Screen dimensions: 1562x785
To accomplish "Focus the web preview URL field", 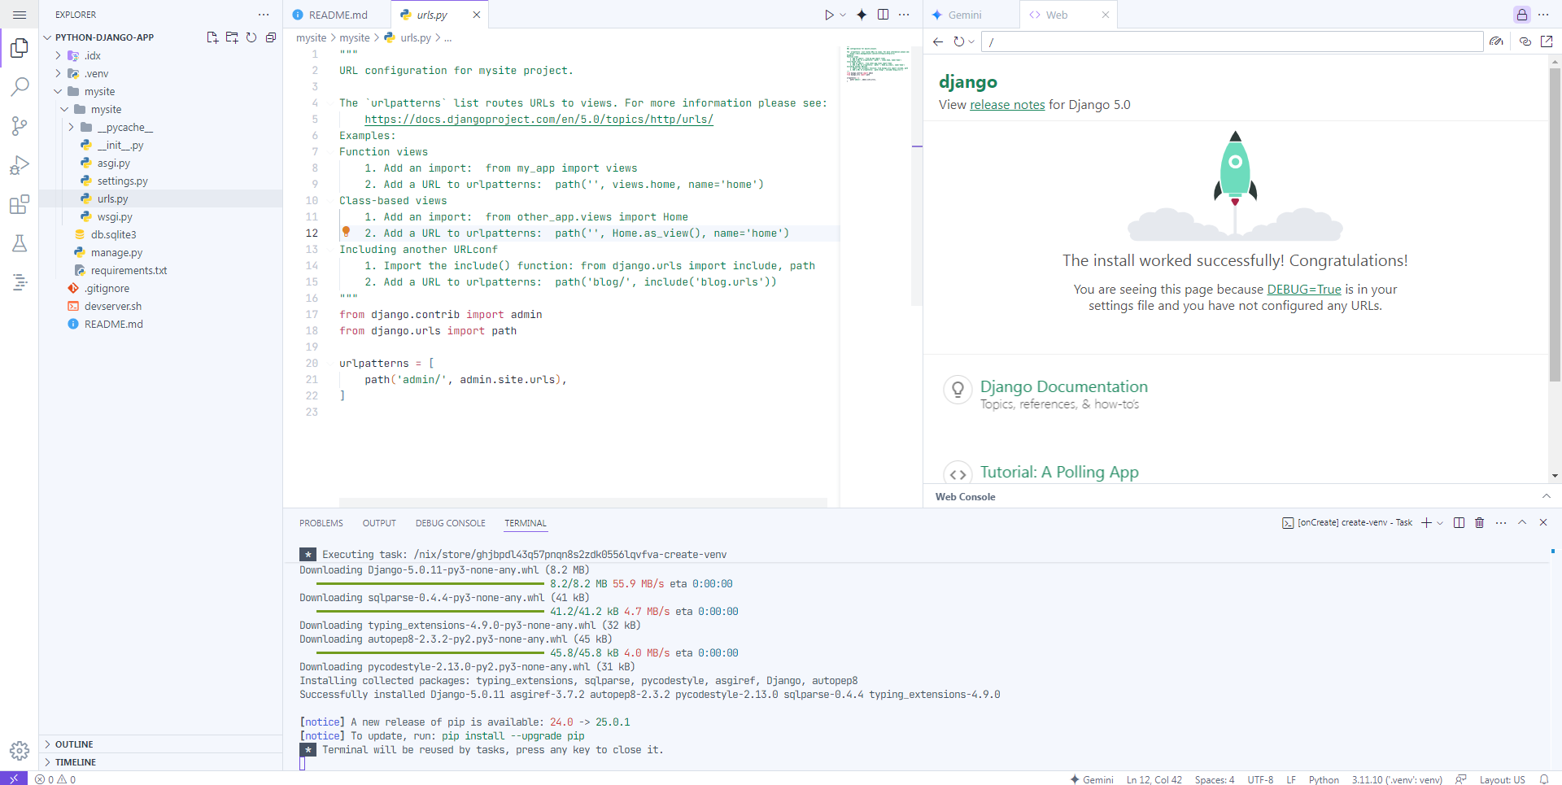I will click(x=1232, y=41).
